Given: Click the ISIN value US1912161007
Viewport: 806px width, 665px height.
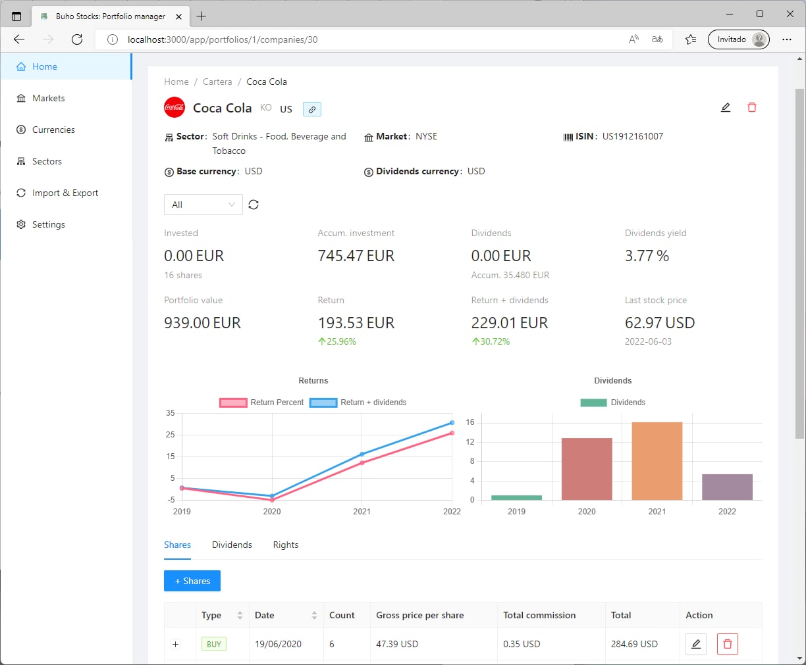Looking at the screenshot, I should [x=633, y=136].
